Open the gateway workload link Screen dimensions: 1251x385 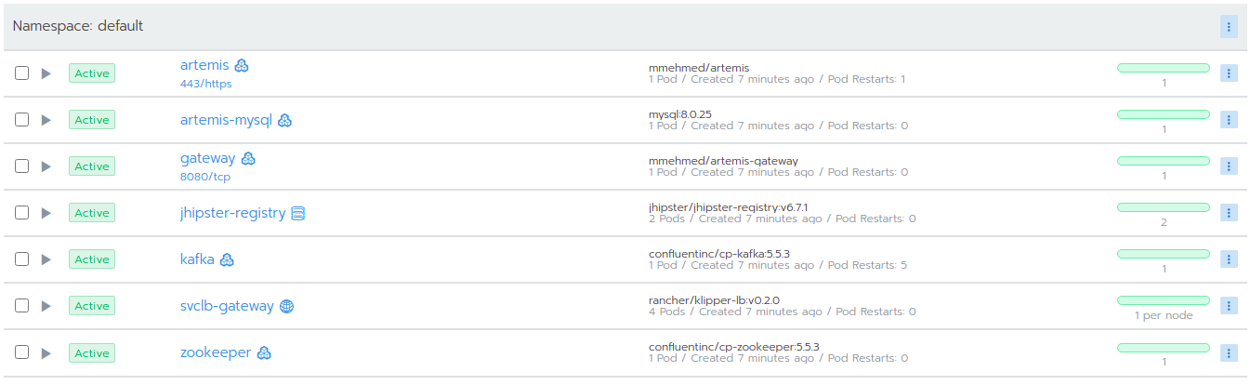[x=207, y=158]
